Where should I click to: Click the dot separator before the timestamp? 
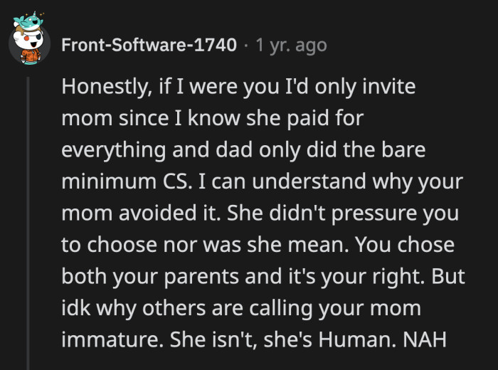[246, 45]
